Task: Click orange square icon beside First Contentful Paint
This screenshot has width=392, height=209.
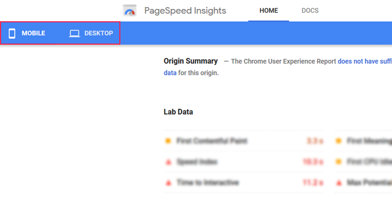Action: point(168,141)
